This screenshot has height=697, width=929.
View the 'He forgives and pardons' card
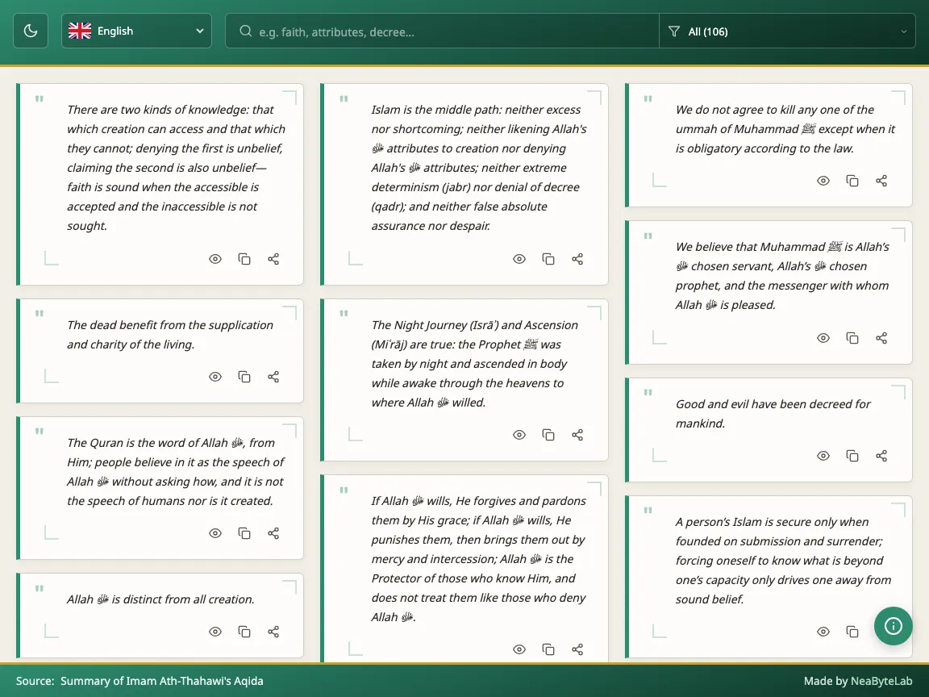click(x=519, y=649)
